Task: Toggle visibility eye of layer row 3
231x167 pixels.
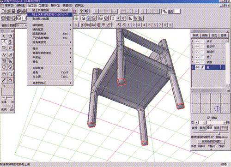Action: (x=197, y=52)
